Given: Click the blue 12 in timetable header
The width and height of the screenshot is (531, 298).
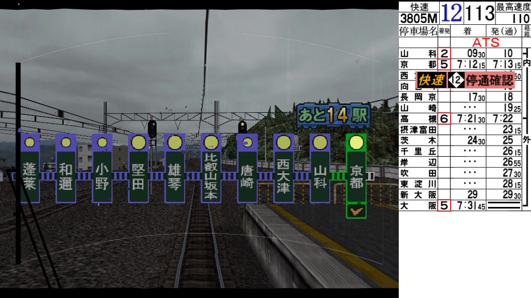Looking at the screenshot, I should pyautogui.click(x=451, y=13).
